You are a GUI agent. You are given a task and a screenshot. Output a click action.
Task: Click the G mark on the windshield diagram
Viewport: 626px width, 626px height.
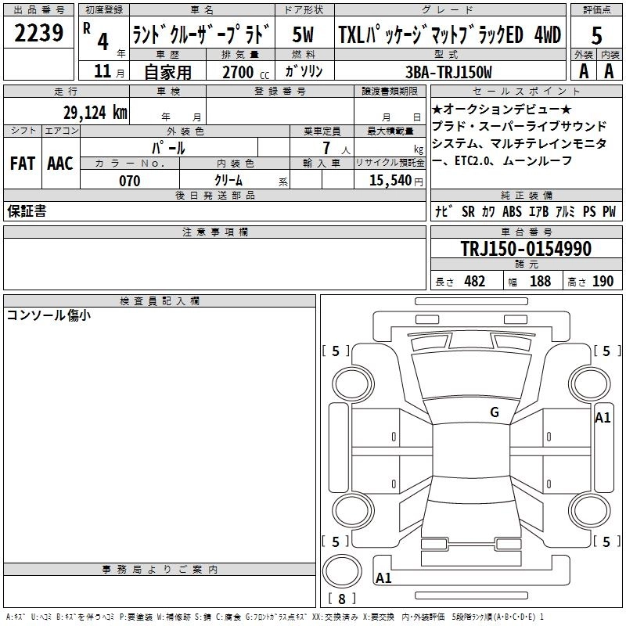click(495, 412)
